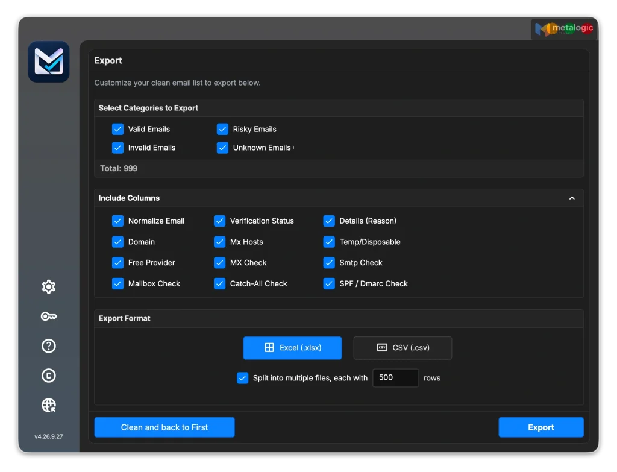The height and width of the screenshot is (472, 617).
Task: Toggle the Smtp Check column
Action: click(x=329, y=263)
